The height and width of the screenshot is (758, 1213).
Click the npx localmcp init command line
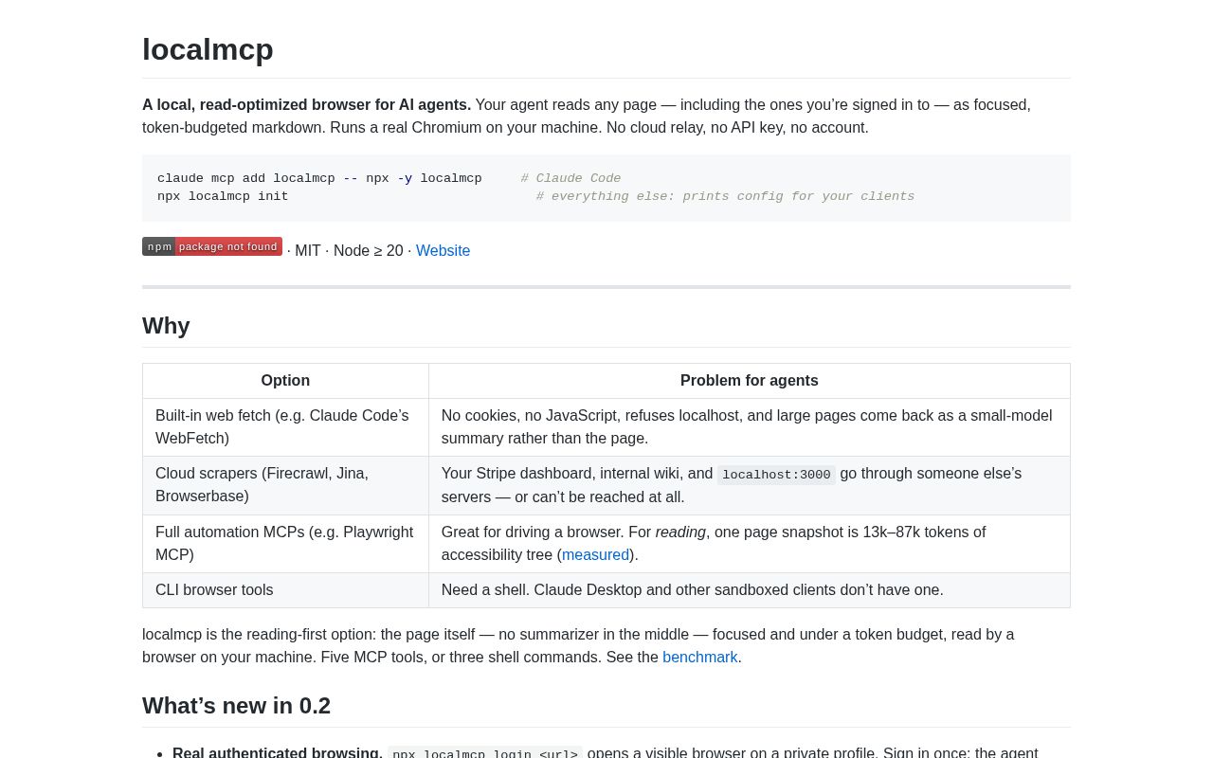point(223,196)
